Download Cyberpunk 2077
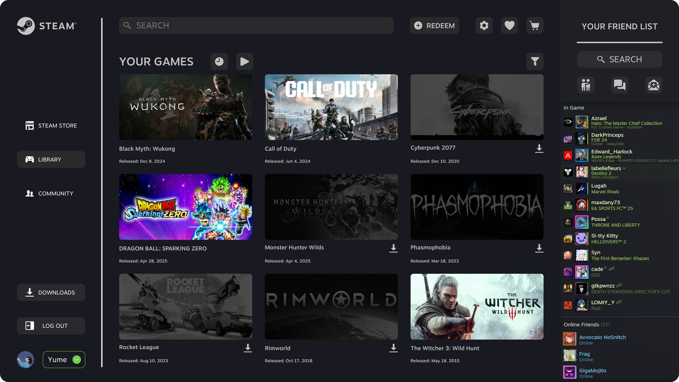The image size is (679, 382). coord(539,149)
